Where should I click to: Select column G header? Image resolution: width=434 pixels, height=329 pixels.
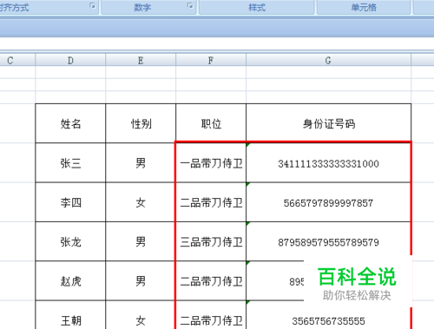coord(328,61)
